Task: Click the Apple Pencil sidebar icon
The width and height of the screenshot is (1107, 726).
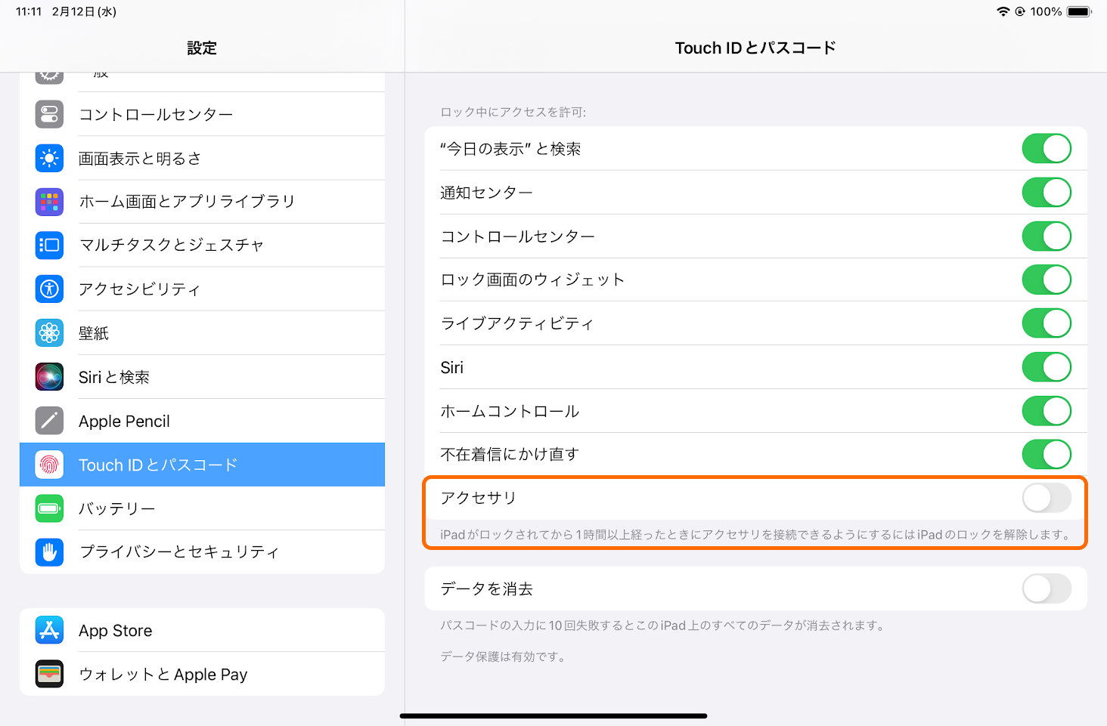Action: 48,420
